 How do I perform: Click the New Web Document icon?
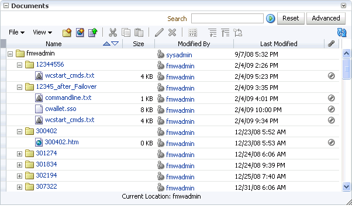pyautogui.click(x=80, y=33)
